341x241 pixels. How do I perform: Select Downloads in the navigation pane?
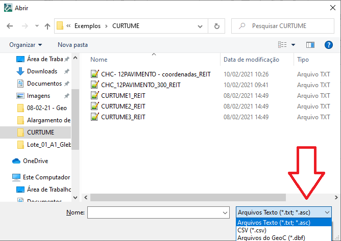pos(42,71)
